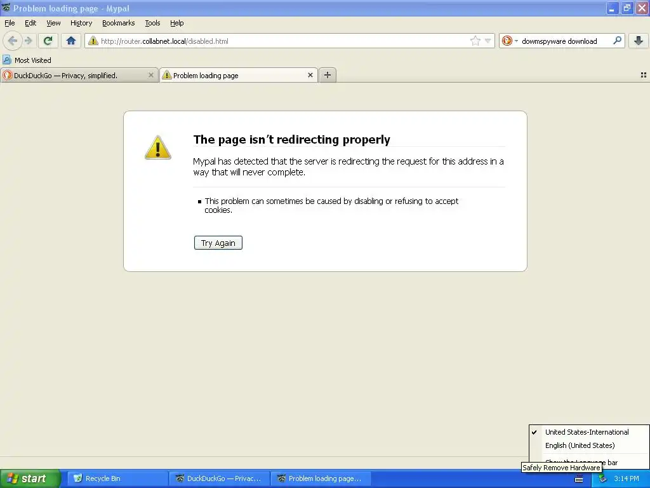Close the DuckDuckGo tab with its X
The height and width of the screenshot is (488, 650).
(x=151, y=75)
